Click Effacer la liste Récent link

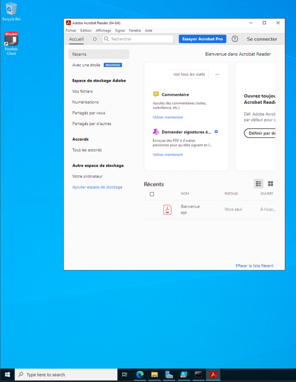pos(254,266)
